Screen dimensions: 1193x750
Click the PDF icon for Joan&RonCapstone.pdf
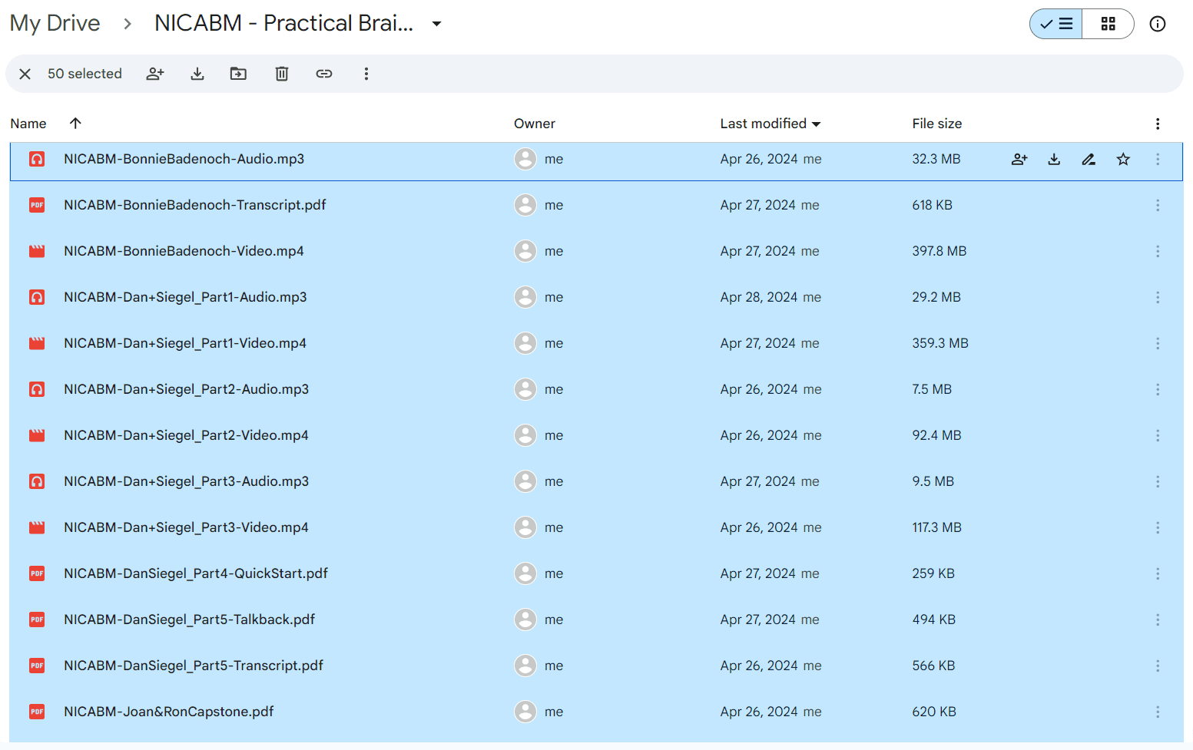[x=37, y=712]
